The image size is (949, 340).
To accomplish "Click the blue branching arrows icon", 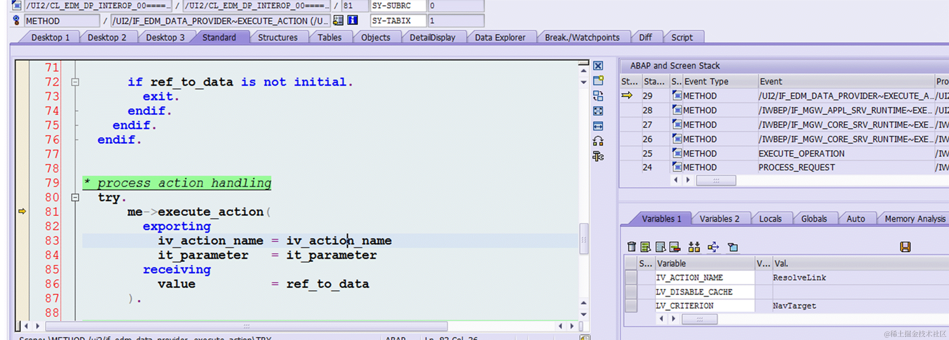I will (x=713, y=247).
